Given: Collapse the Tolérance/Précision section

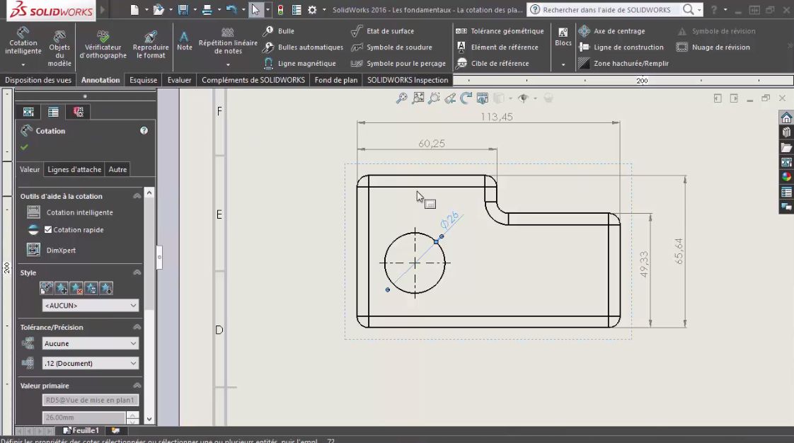Looking at the screenshot, I should pyautogui.click(x=137, y=327).
